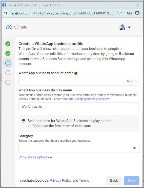Open the Privacy Policy link
This screenshot has height=188, width=144.
60,180
